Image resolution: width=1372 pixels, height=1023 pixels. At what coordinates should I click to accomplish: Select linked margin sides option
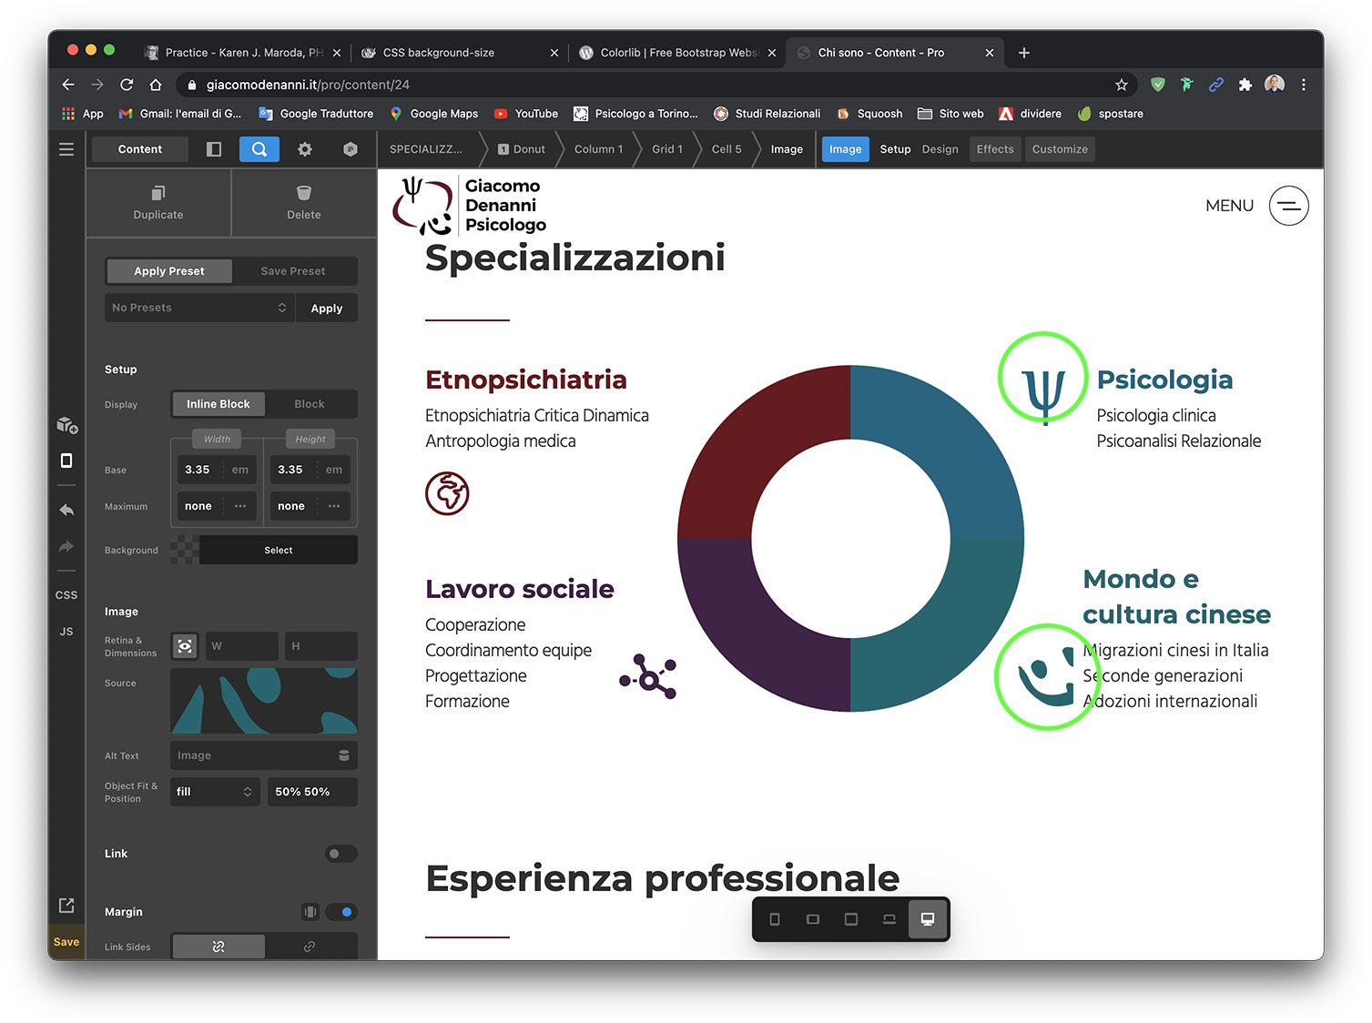click(310, 947)
